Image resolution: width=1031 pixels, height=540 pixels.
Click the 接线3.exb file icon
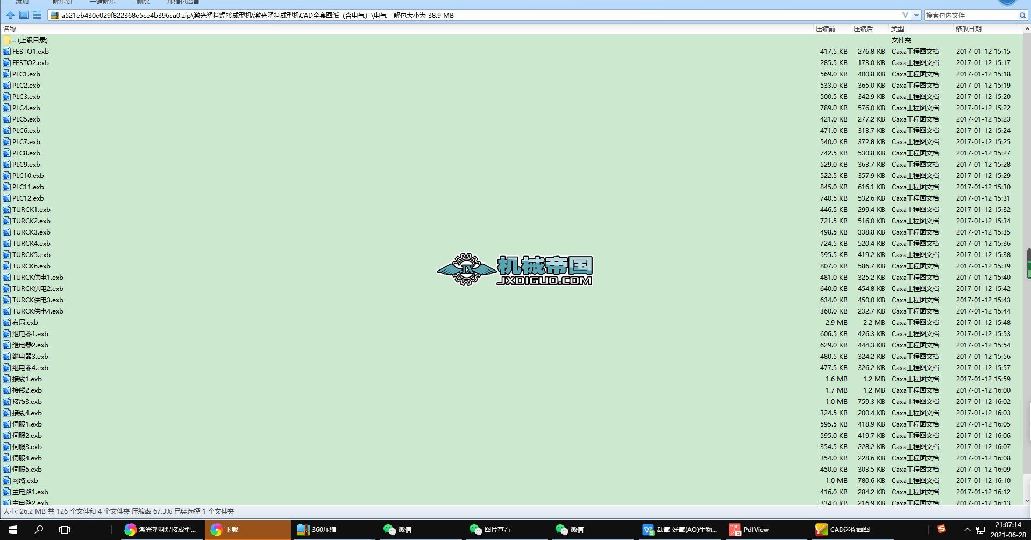coord(7,402)
